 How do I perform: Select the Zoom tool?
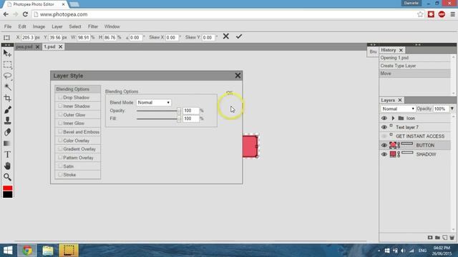click(x=7, y=177)
